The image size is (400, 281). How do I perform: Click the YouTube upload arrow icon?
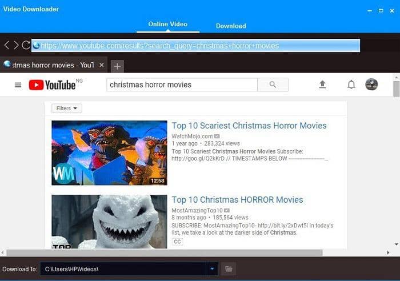322,85
